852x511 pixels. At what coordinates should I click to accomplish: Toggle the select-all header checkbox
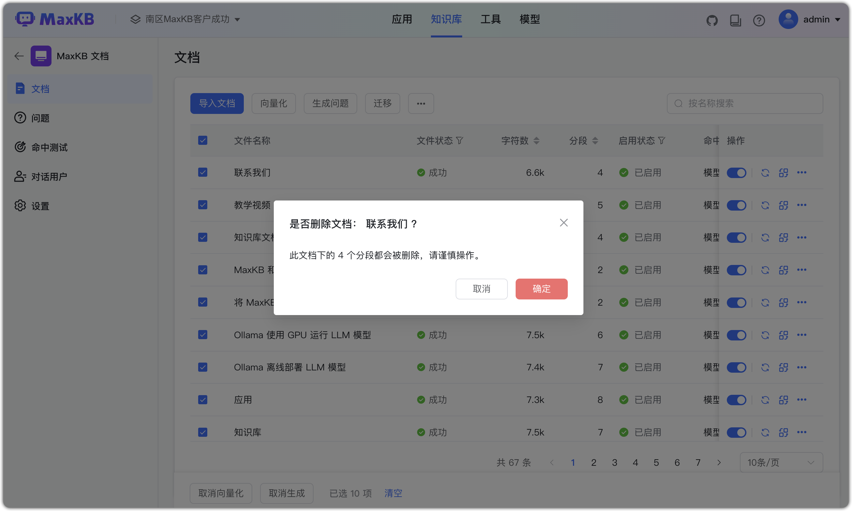click(x=202, y=141)
